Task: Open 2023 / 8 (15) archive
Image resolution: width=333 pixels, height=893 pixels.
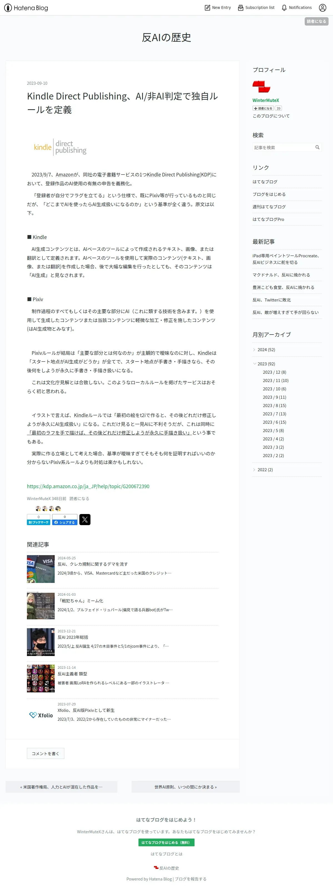Action: [x=274, y=406]
